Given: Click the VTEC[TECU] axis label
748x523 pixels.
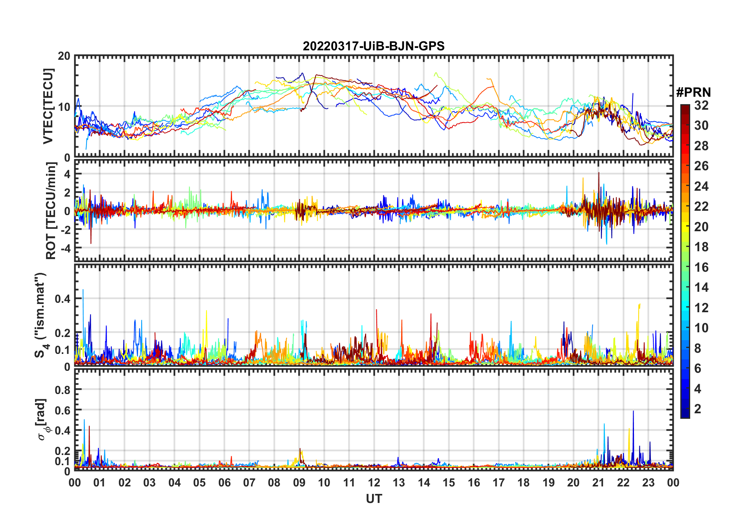Looking at the screenshot, I should [x=48, y=106].
